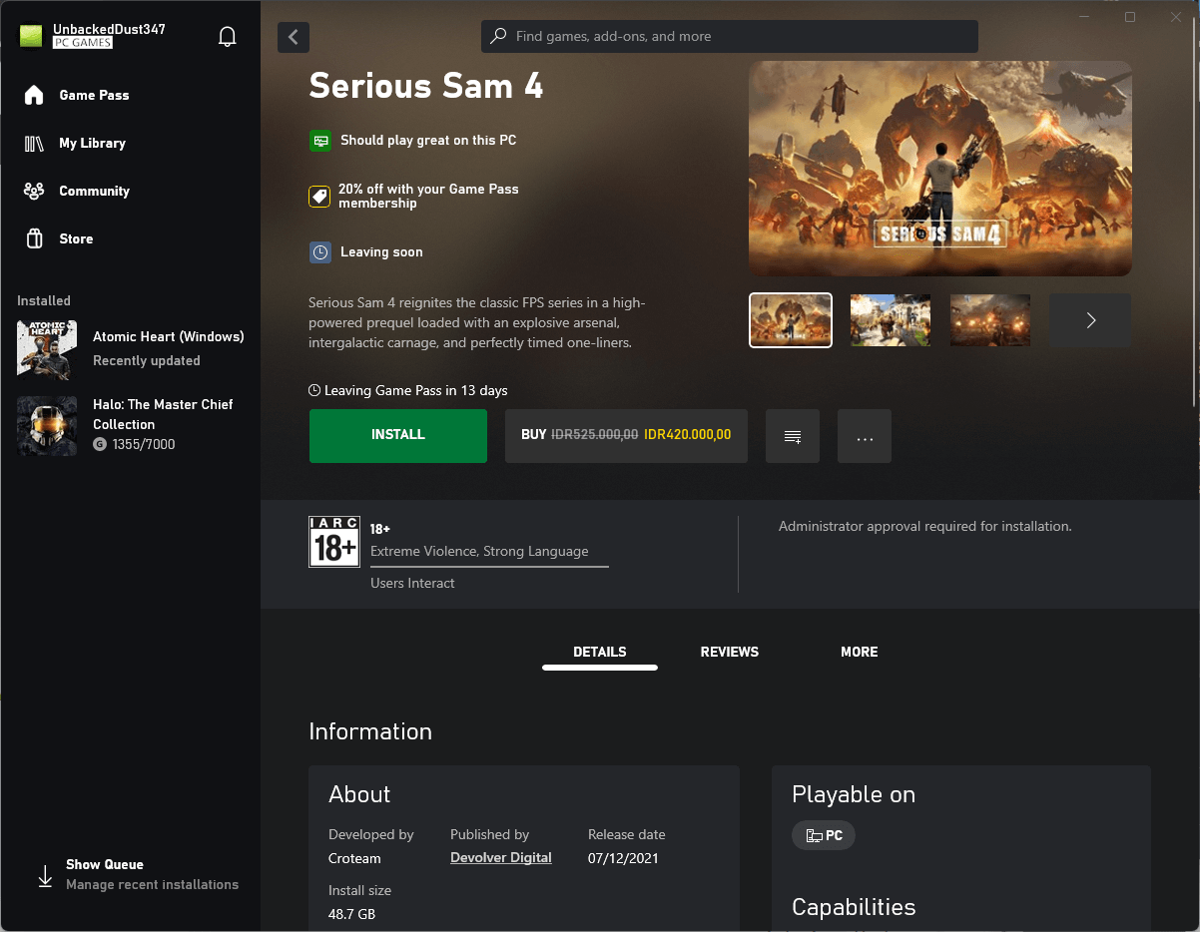Switch to the DETAILS tab
Image resolution: width=1200 pixels, height=932 pixels.
[600, 652]
